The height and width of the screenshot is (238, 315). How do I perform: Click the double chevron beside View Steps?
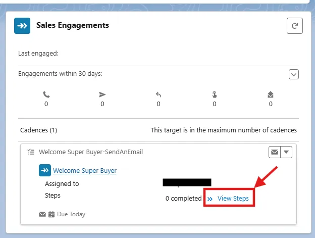(x=210, y=199)
